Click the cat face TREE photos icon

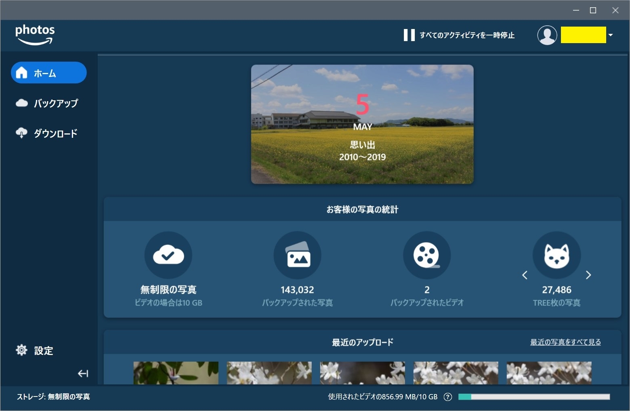[556, 255]
